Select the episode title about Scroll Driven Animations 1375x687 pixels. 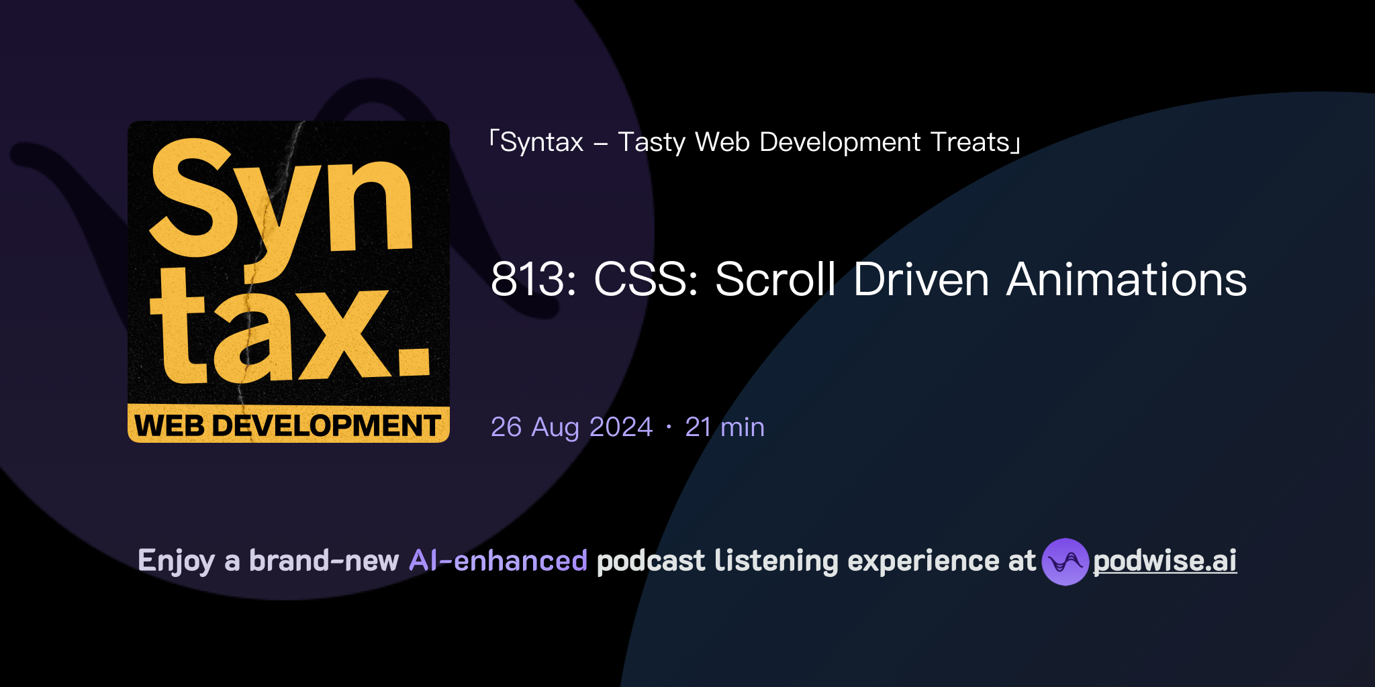[x=868, y=279]
